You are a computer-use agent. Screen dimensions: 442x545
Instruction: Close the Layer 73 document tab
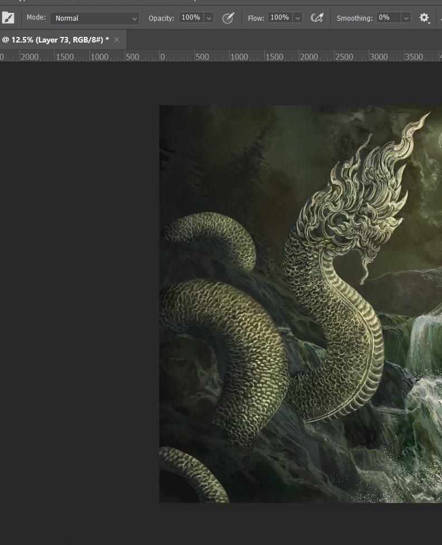click(x=117, y=40)
